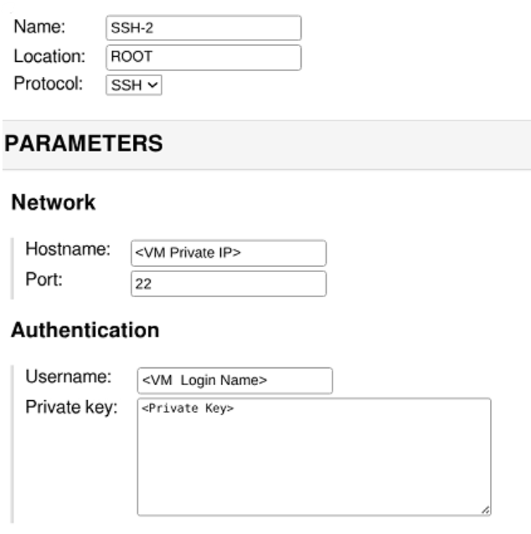The image size is (531, 534).
Task: Focus the Username input box
Action: [x=235, y=381]
